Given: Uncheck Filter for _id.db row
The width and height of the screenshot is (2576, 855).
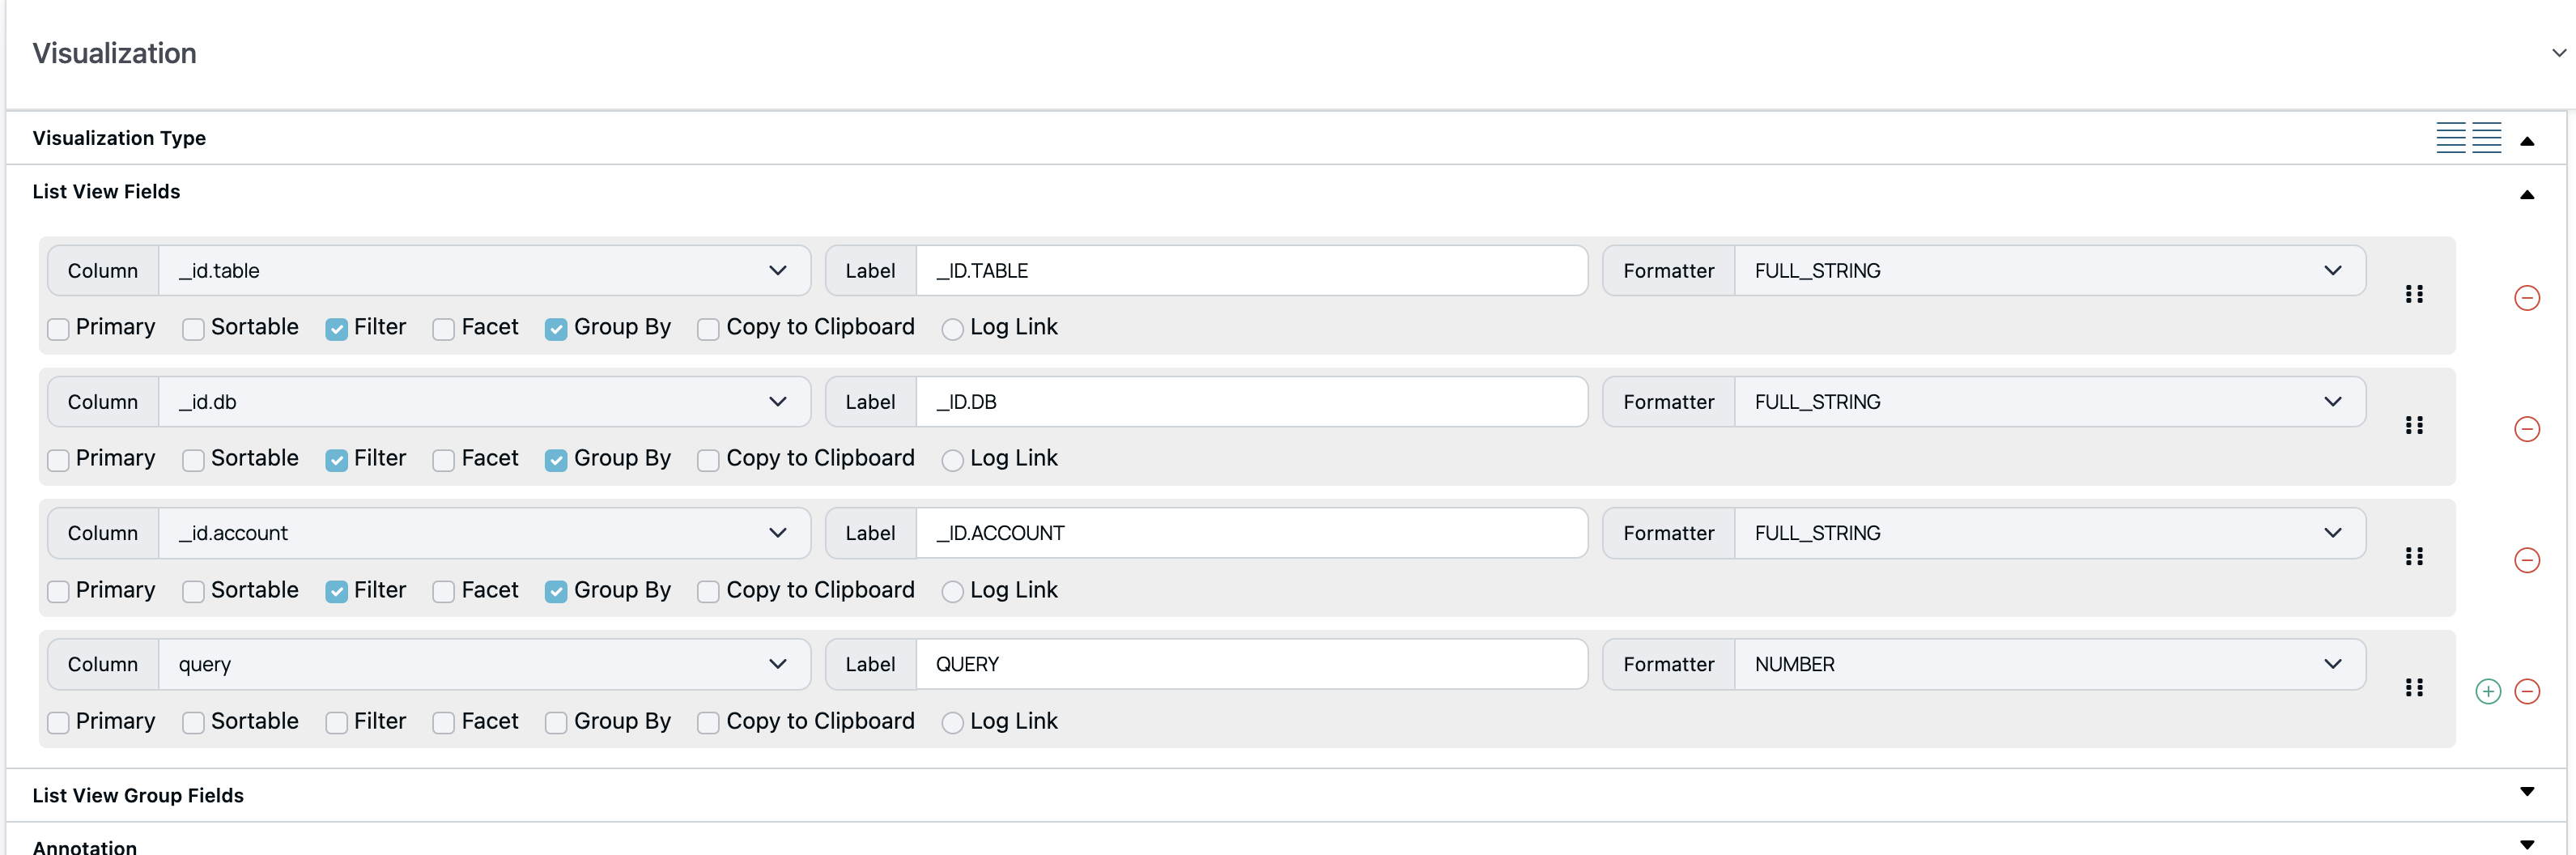Looking at the screenshot, I should [x=337, y=460].
